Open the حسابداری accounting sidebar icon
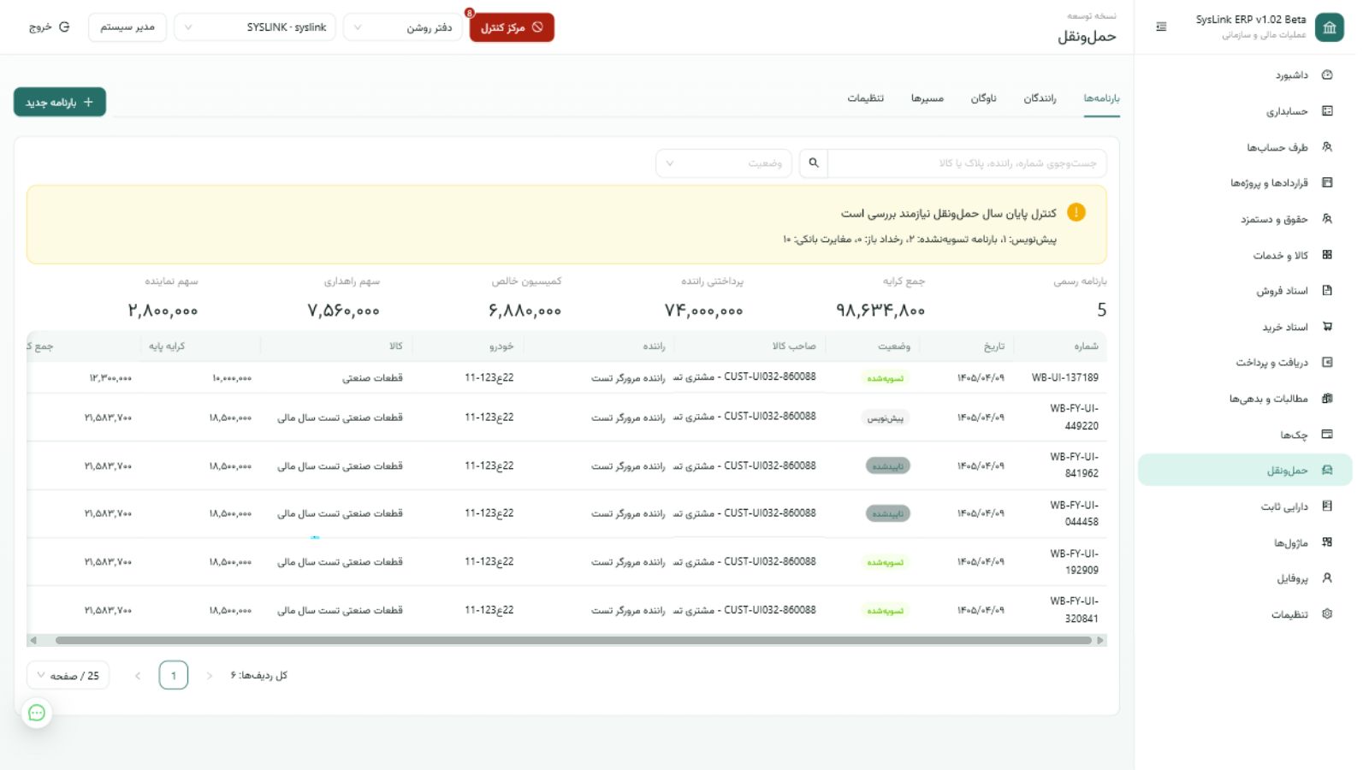This screenshot has height=770, width=1369. click(x=1327, y=111)
